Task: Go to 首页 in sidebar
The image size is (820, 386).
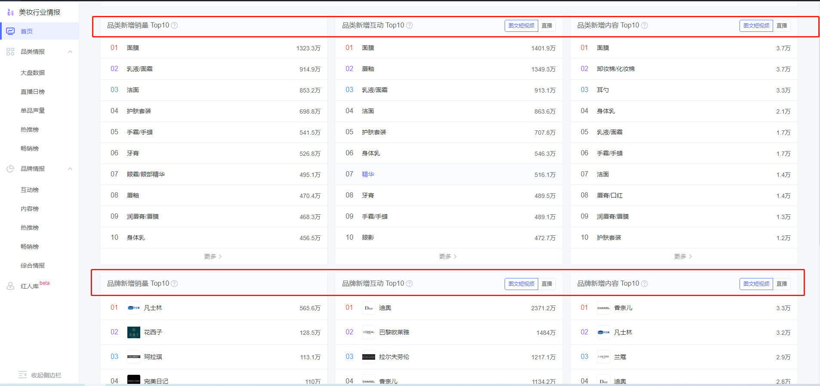Action: click(40, 31)
